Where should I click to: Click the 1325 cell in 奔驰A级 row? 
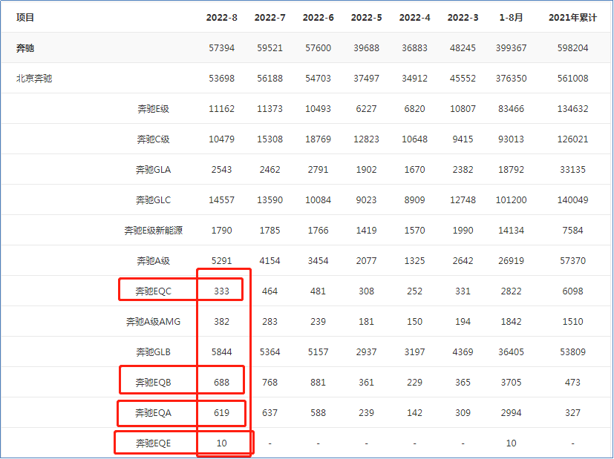pyautogui.click(x=415, y=261)
